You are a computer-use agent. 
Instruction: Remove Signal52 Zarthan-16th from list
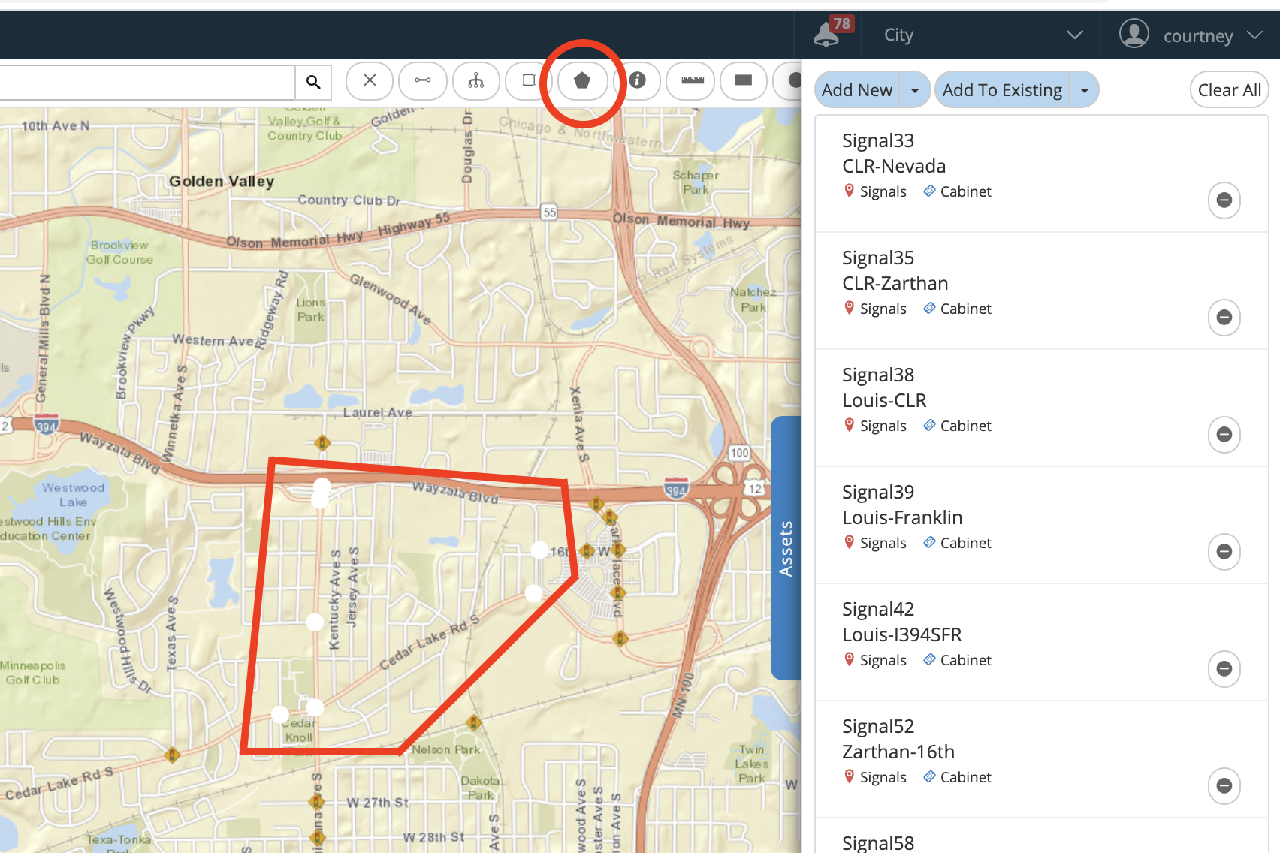click(1224, 786)
